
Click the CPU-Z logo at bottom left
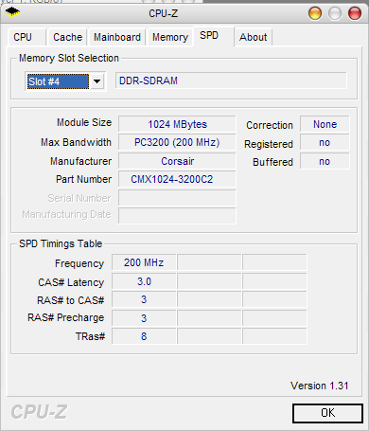pos(39,412)
